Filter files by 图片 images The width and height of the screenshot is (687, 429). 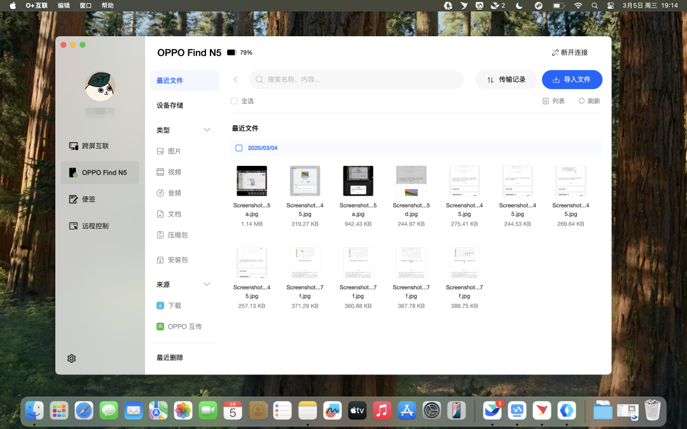click(x=174, y=151)
